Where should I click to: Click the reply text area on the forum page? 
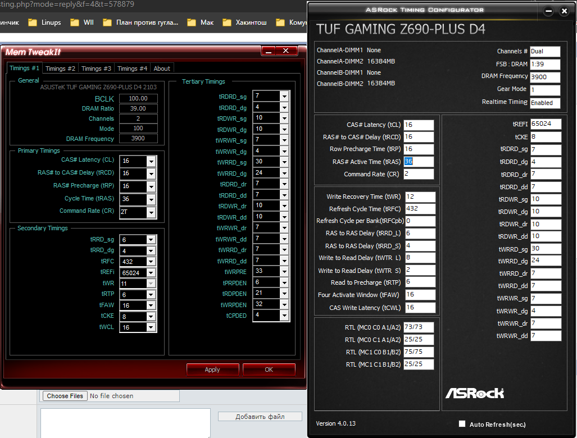tap(125, 423)
